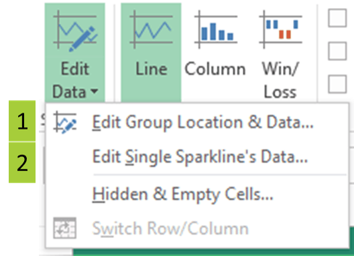Click the Switch Row/Column icon in the menu
The width and height of the screenshot is (354, 256).
click(x=65, y=228)
